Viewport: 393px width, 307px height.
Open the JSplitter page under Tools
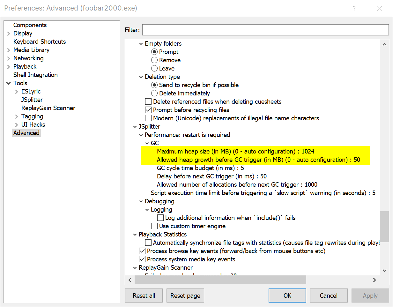click(32, 100)
